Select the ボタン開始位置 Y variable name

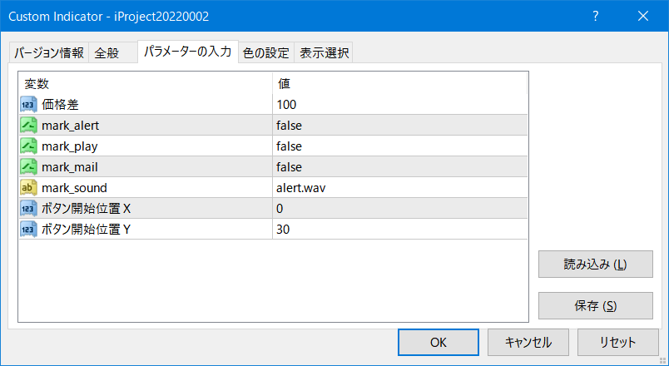(86, 230)
